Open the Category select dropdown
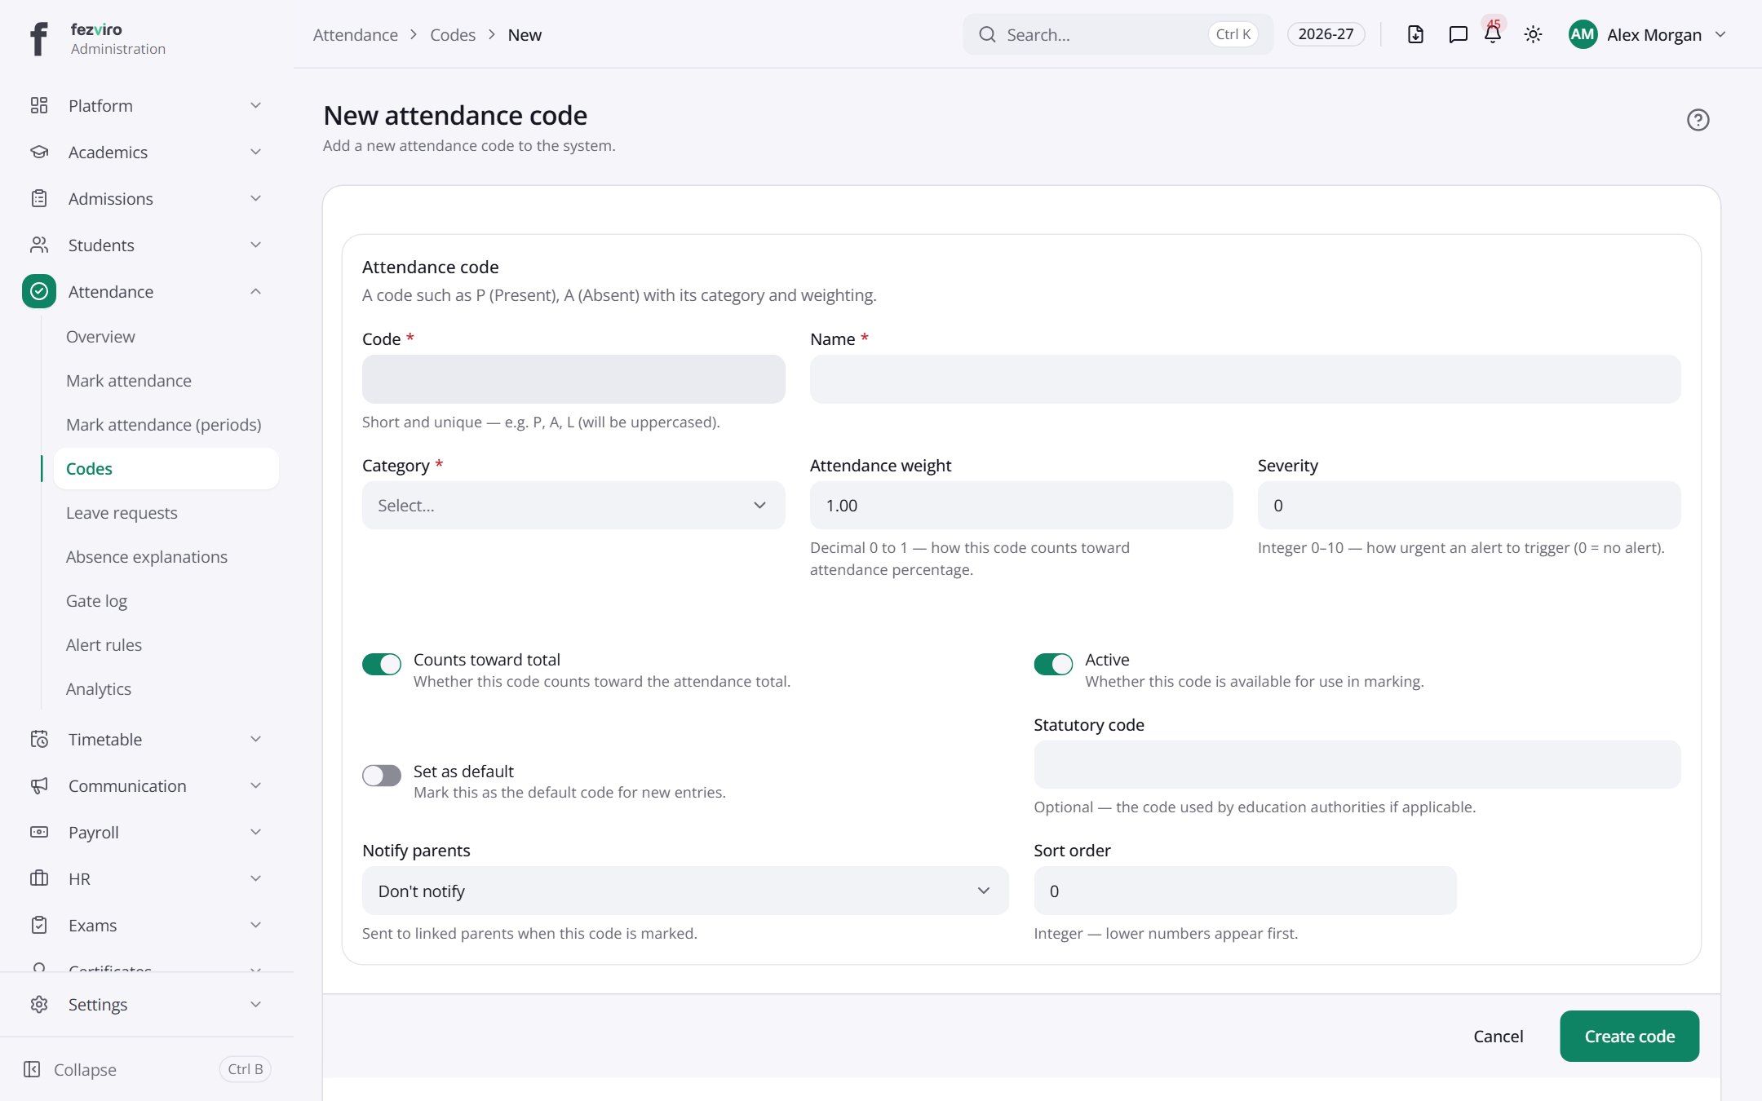The height and width of the screenshot is (1101, 1762). (573, 505)
